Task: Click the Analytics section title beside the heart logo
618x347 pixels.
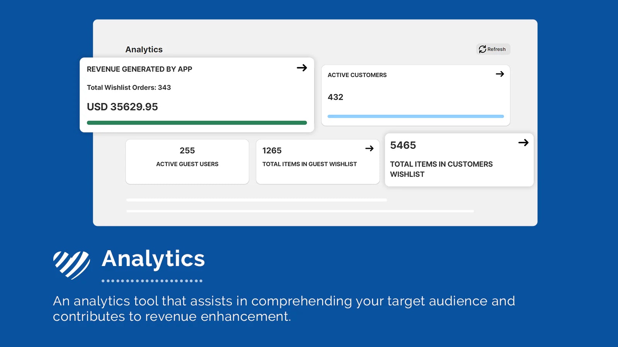Action: coord(153,259)
